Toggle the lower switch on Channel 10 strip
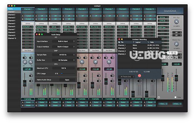 click(x=153, y=81)
